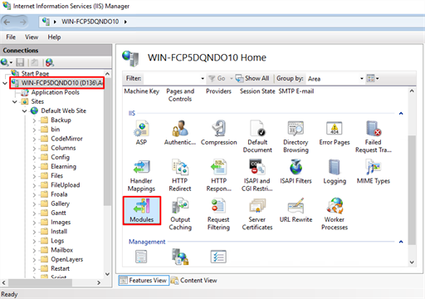The image size is (425, 299).
Task: Open the Default Document feature
Action: tap(257, 136)
